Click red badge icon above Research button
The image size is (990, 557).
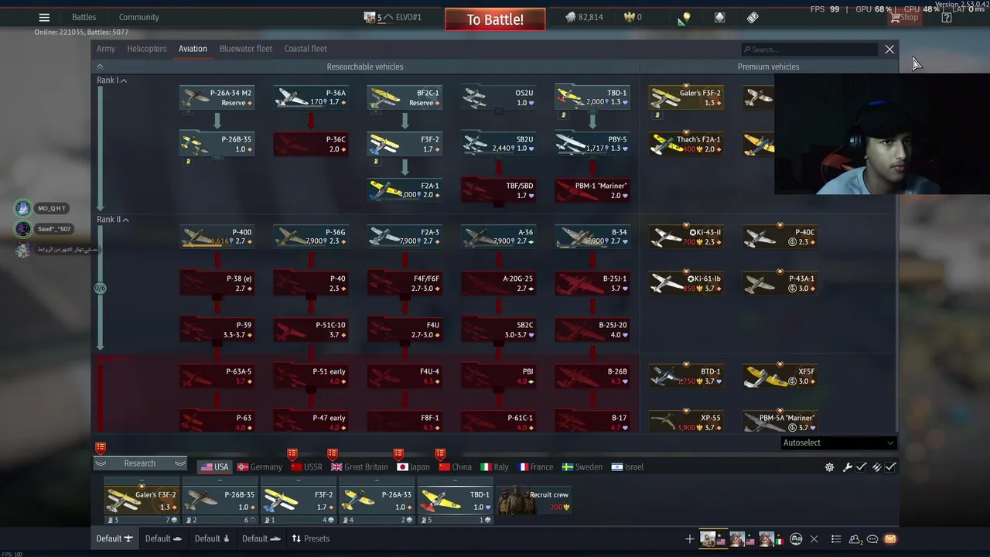tap(100, 448)
